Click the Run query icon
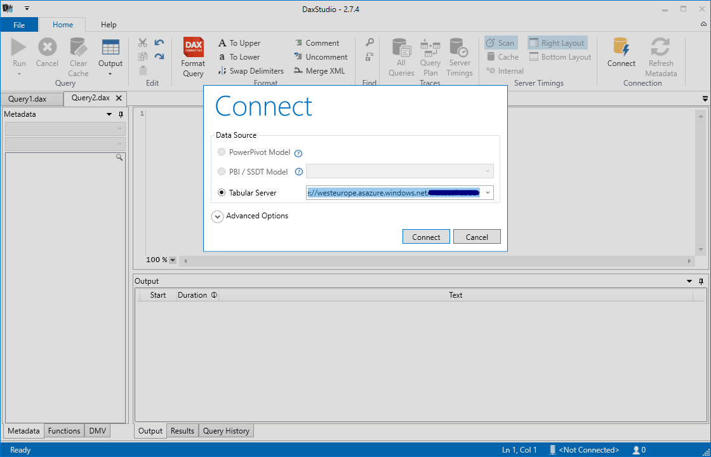The width and height of the screenshot is (711, 457). (x=19, y=47)
